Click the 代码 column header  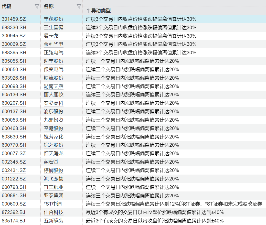point(7,6)
